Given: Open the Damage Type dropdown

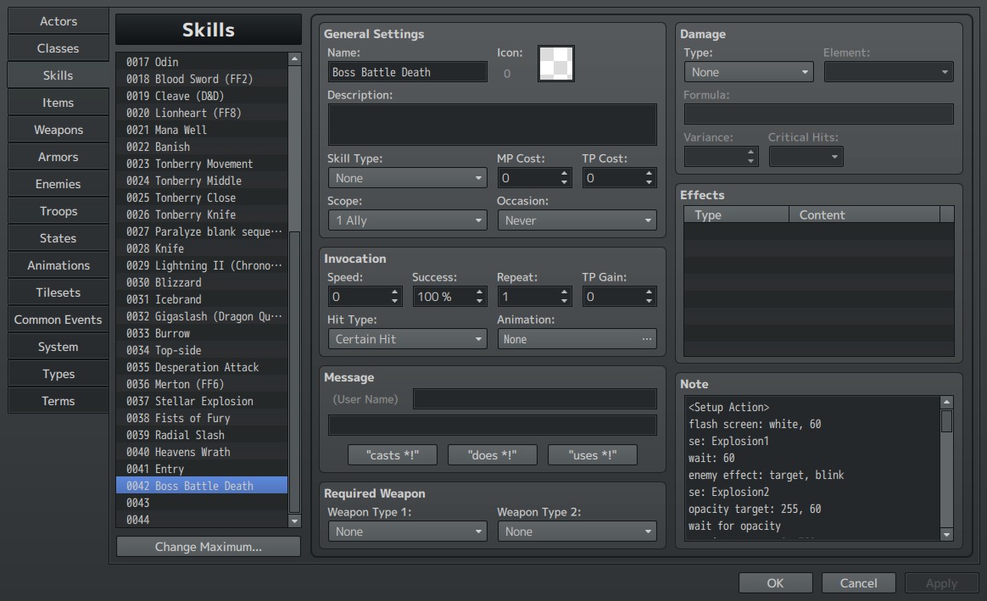Looking at the screenshot, I should tap(749, 72).
